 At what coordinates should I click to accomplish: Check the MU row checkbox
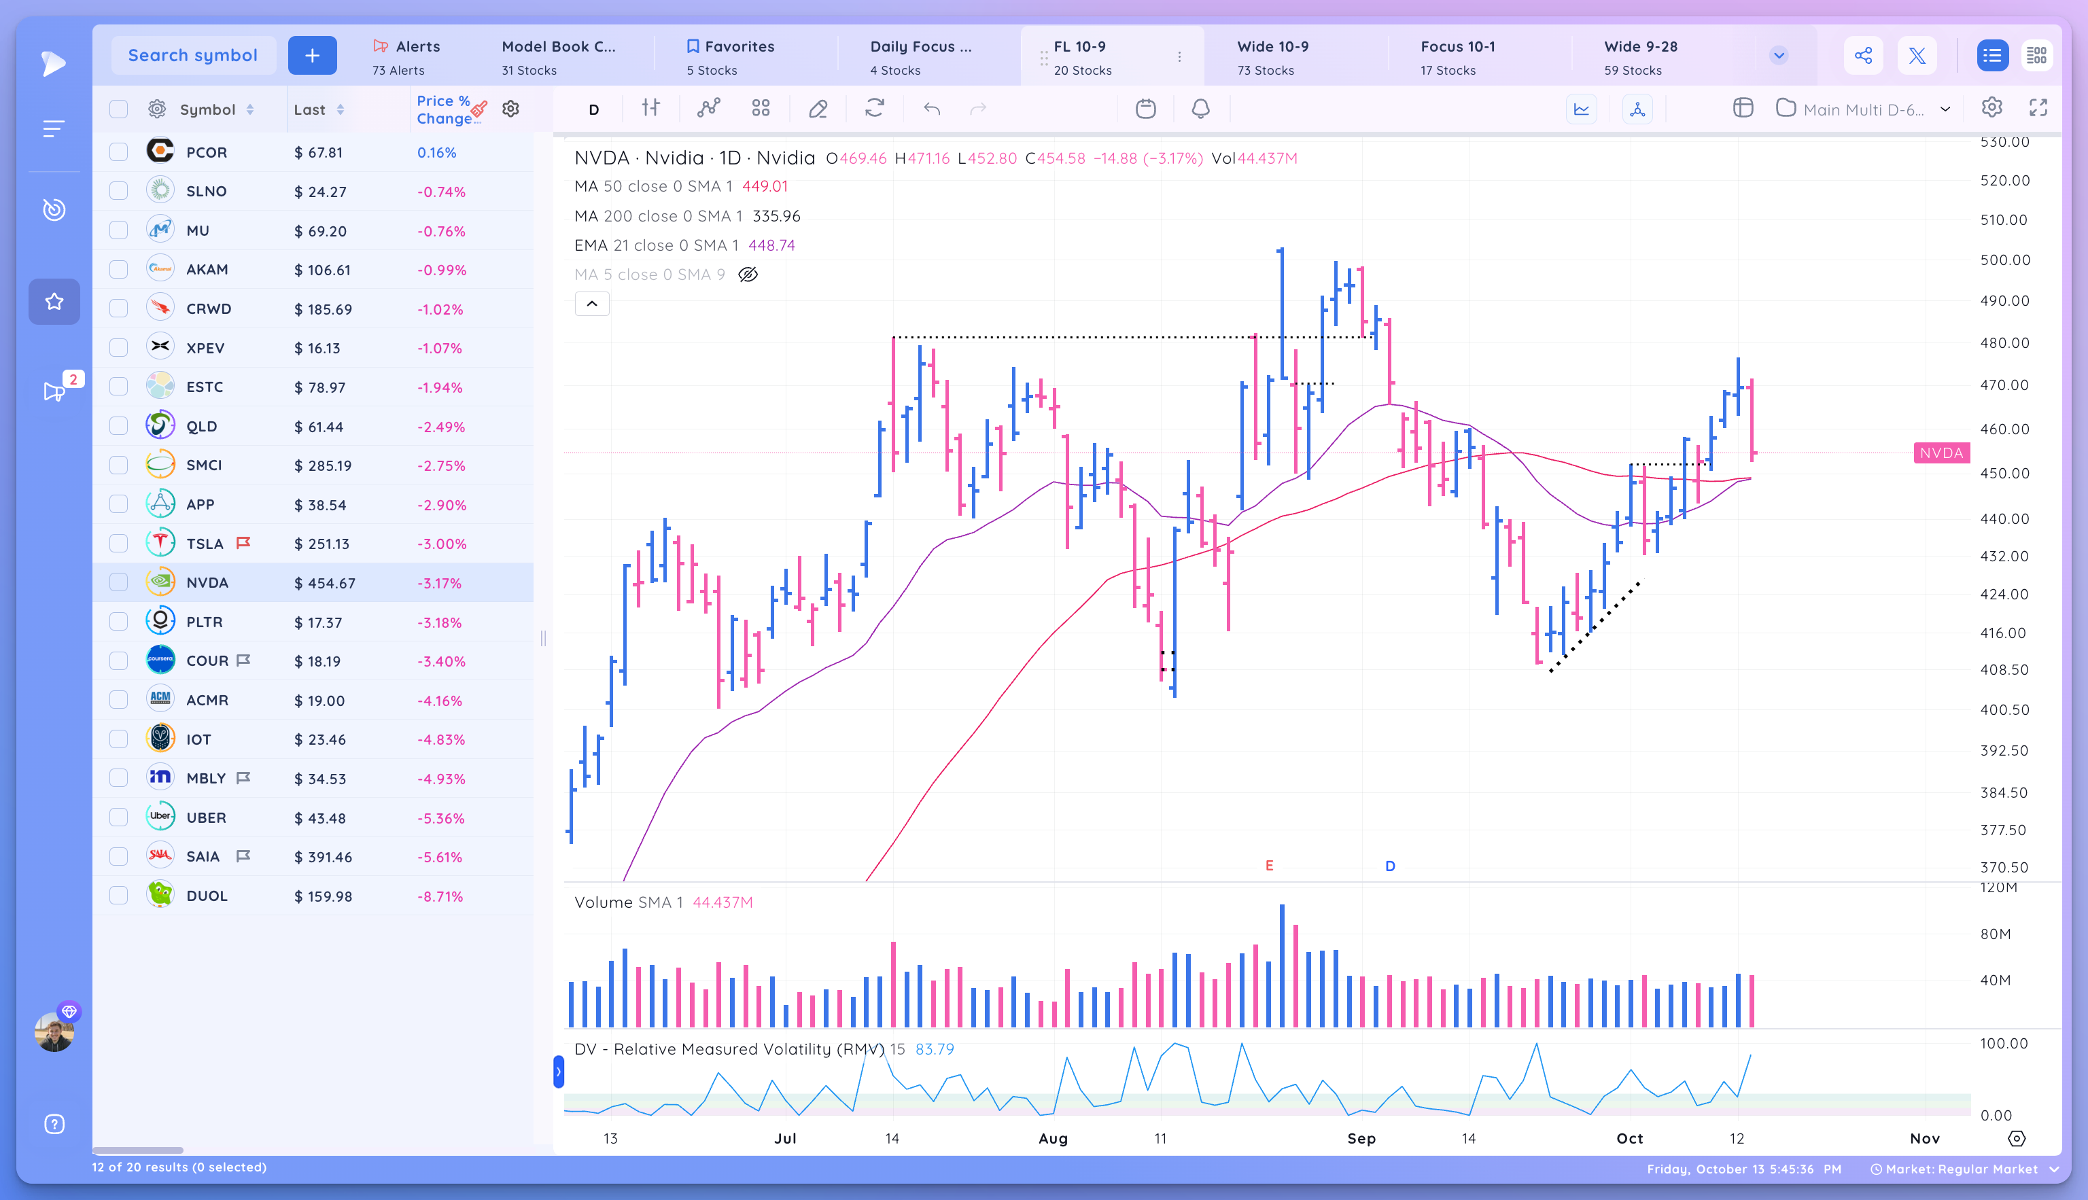coord(119,230)
